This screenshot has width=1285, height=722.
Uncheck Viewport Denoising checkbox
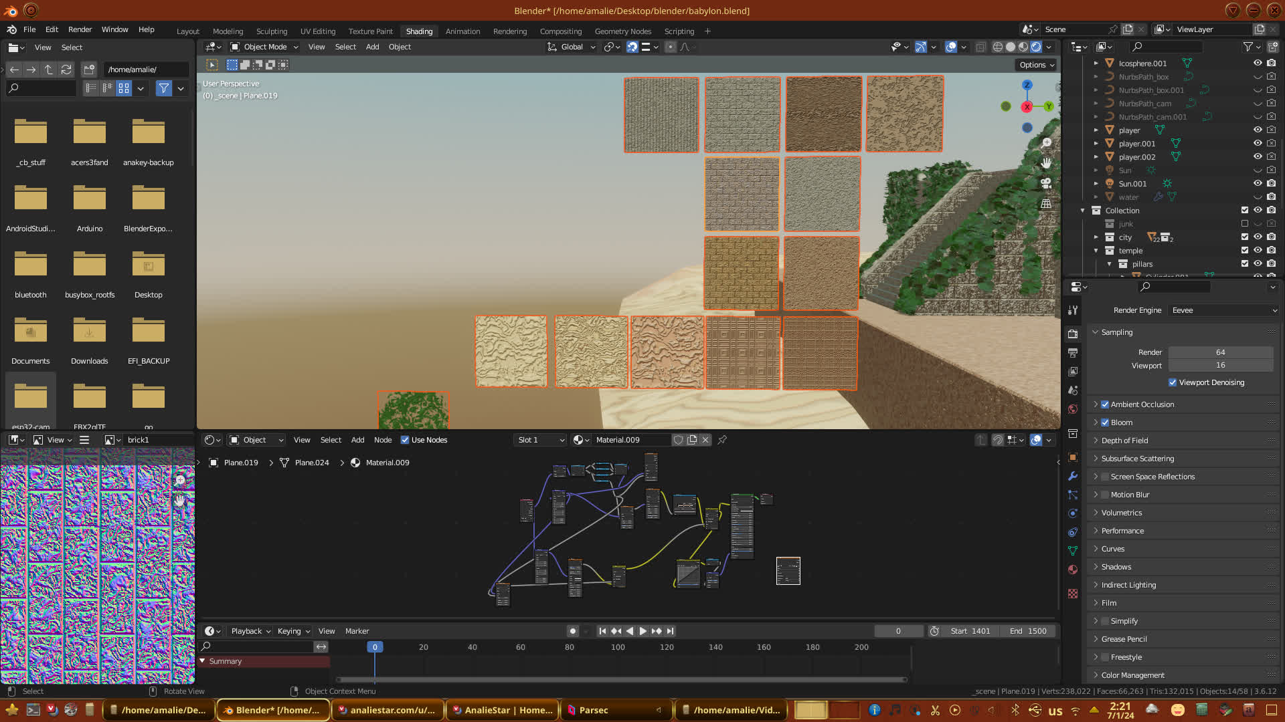(1173, 382)
